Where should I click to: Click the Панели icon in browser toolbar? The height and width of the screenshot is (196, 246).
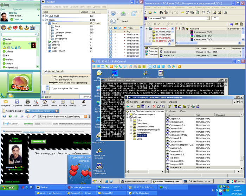[53, 102]
